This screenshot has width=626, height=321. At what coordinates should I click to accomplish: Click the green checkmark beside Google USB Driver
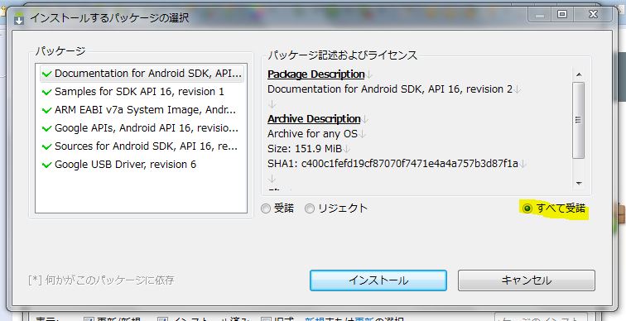pos(46,165)
